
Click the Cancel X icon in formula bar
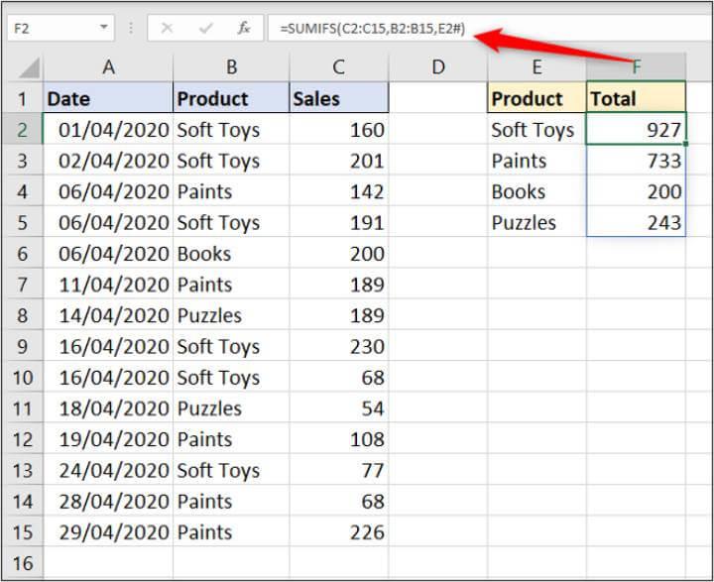[167, 29]
